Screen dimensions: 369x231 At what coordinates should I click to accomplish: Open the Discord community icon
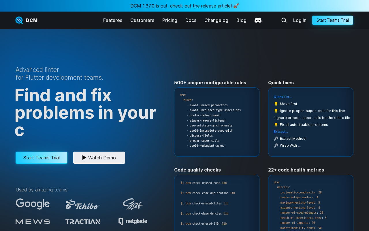[258, 20]
